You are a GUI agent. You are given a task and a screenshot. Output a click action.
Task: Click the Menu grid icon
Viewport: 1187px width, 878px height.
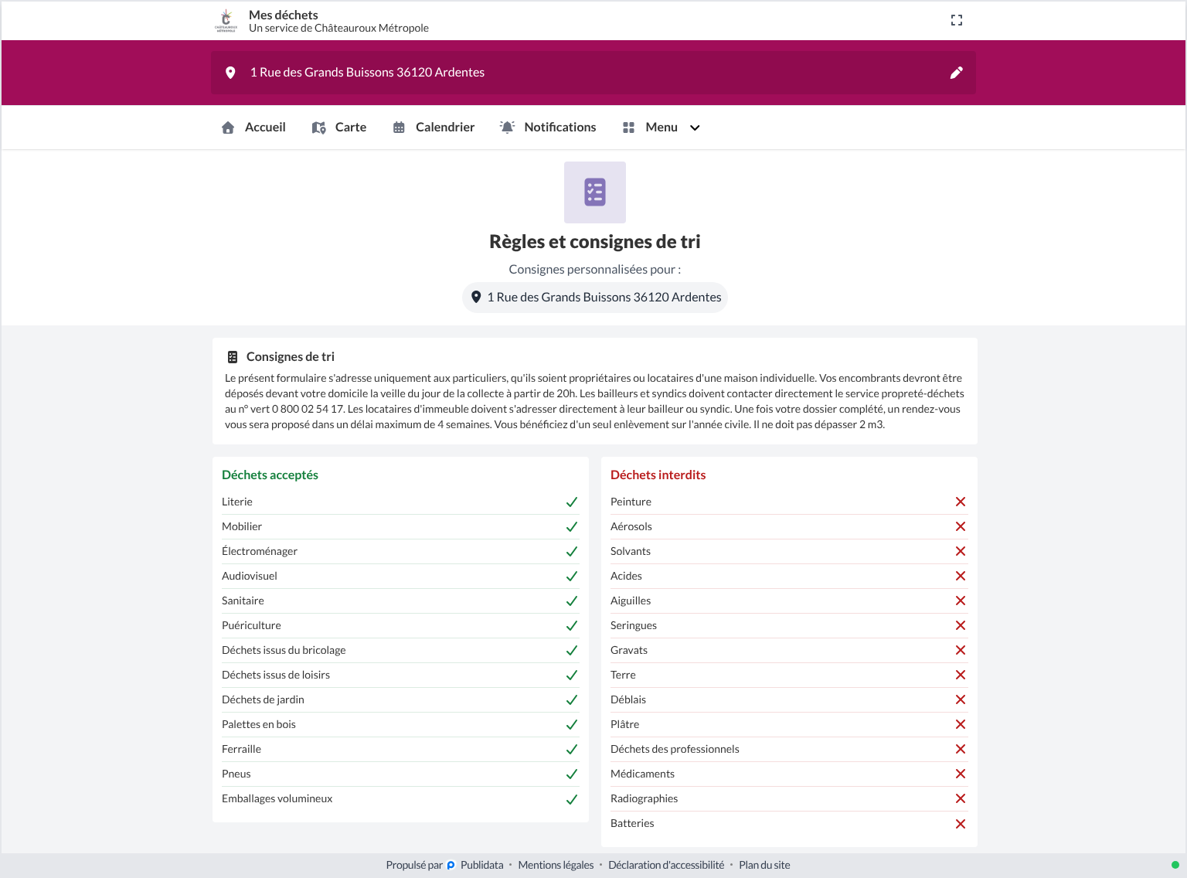coord(628,128)
